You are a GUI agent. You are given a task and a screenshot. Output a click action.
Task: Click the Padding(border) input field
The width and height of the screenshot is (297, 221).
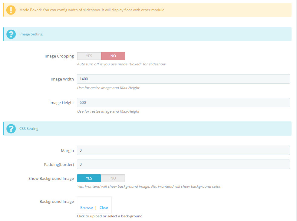[x=183, y=164]
